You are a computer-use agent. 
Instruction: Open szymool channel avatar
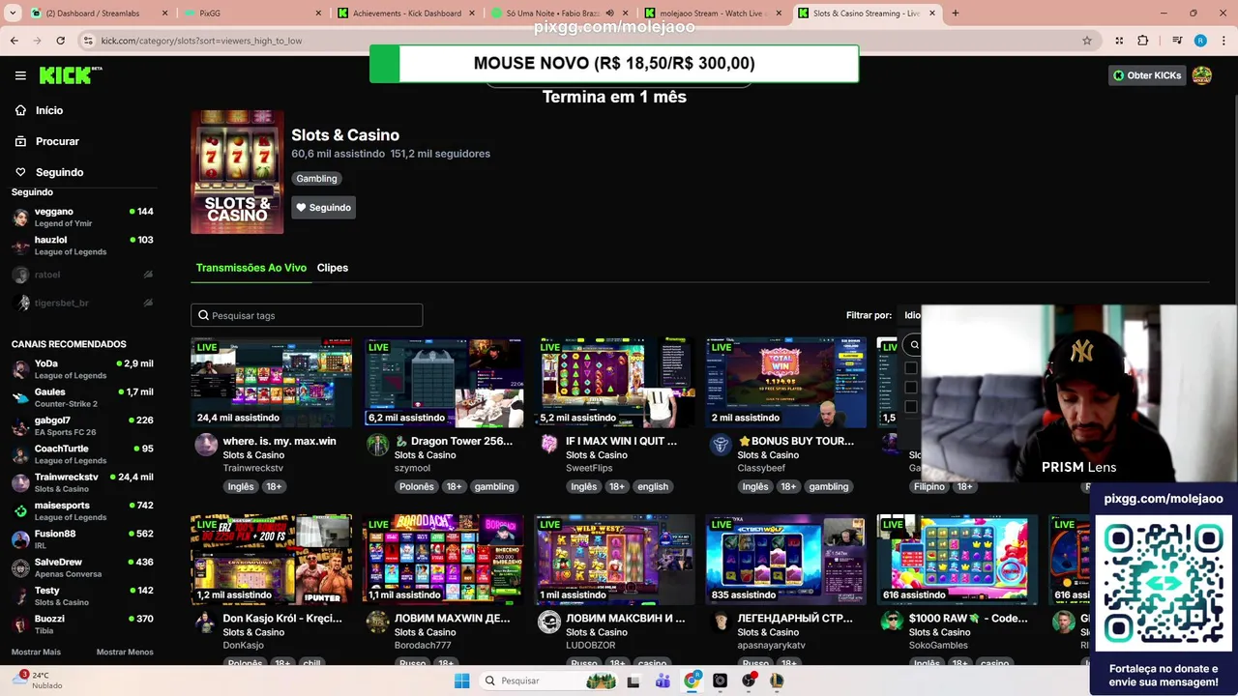[x=377, y=445]
